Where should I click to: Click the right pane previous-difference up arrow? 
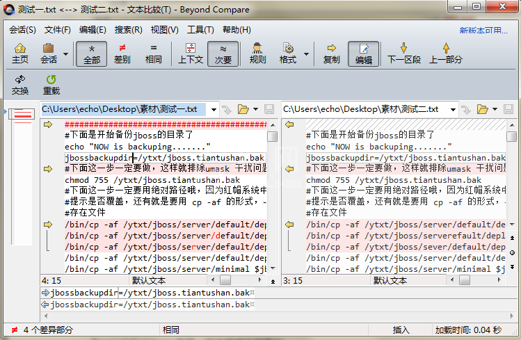click(x=512, y=238)
